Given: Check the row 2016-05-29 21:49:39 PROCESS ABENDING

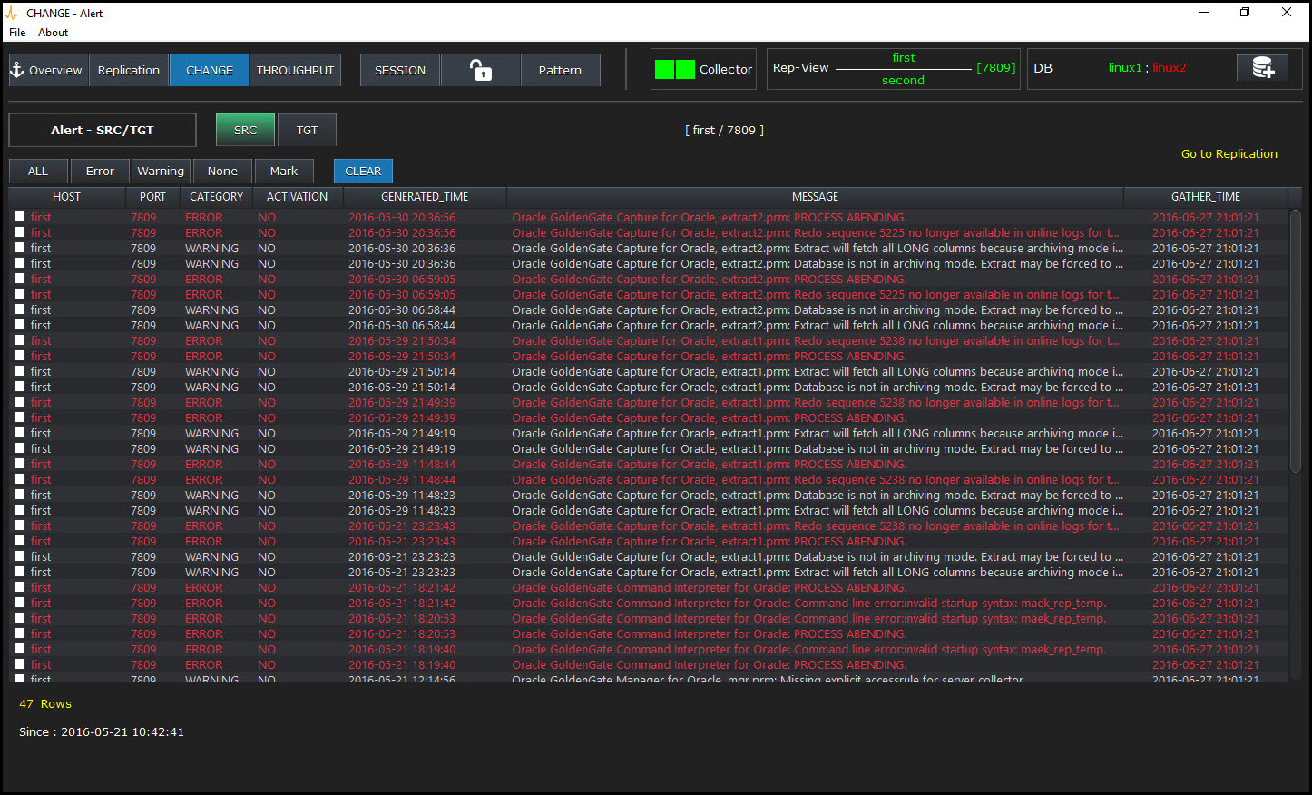Looking at the screenshot, I should tap(20, 417).
